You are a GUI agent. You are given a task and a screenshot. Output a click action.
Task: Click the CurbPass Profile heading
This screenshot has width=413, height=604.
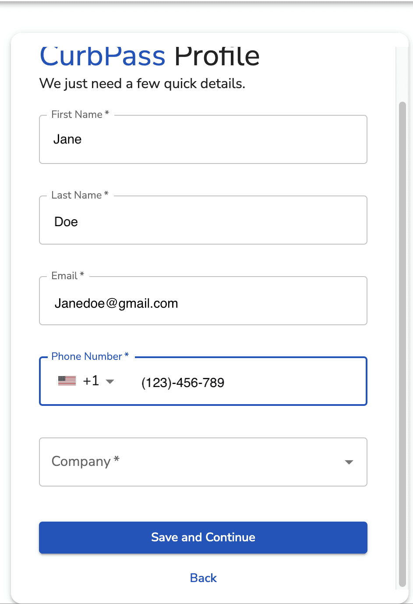(x=150, y=57)
